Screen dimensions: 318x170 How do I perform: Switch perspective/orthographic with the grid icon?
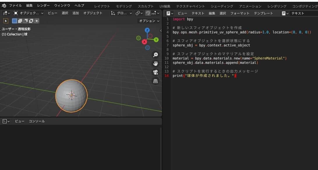(156, 81)
